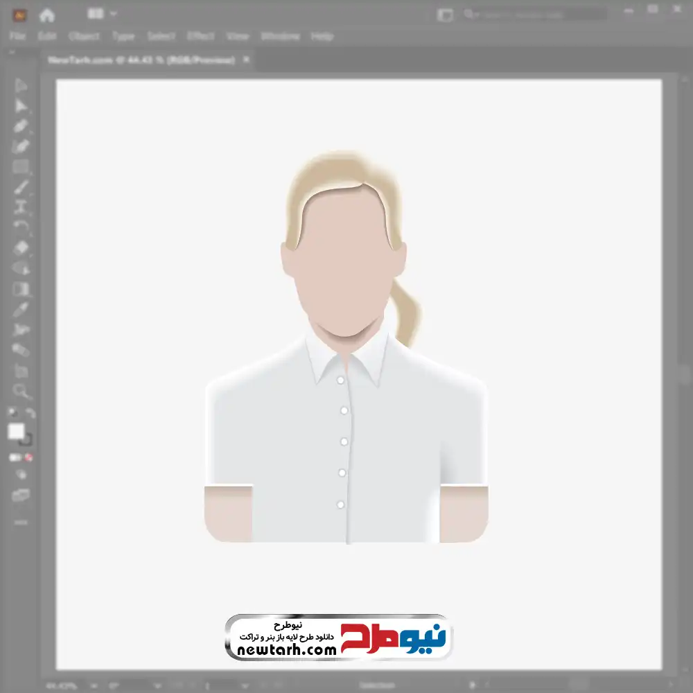
Task: Select the Type tool
Action: pyautogui.click(x=20, y=207)
